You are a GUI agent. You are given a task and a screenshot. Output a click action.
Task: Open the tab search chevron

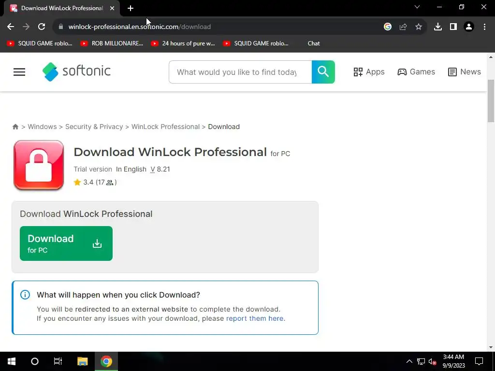pyautogui.click(x=417, y=7)
